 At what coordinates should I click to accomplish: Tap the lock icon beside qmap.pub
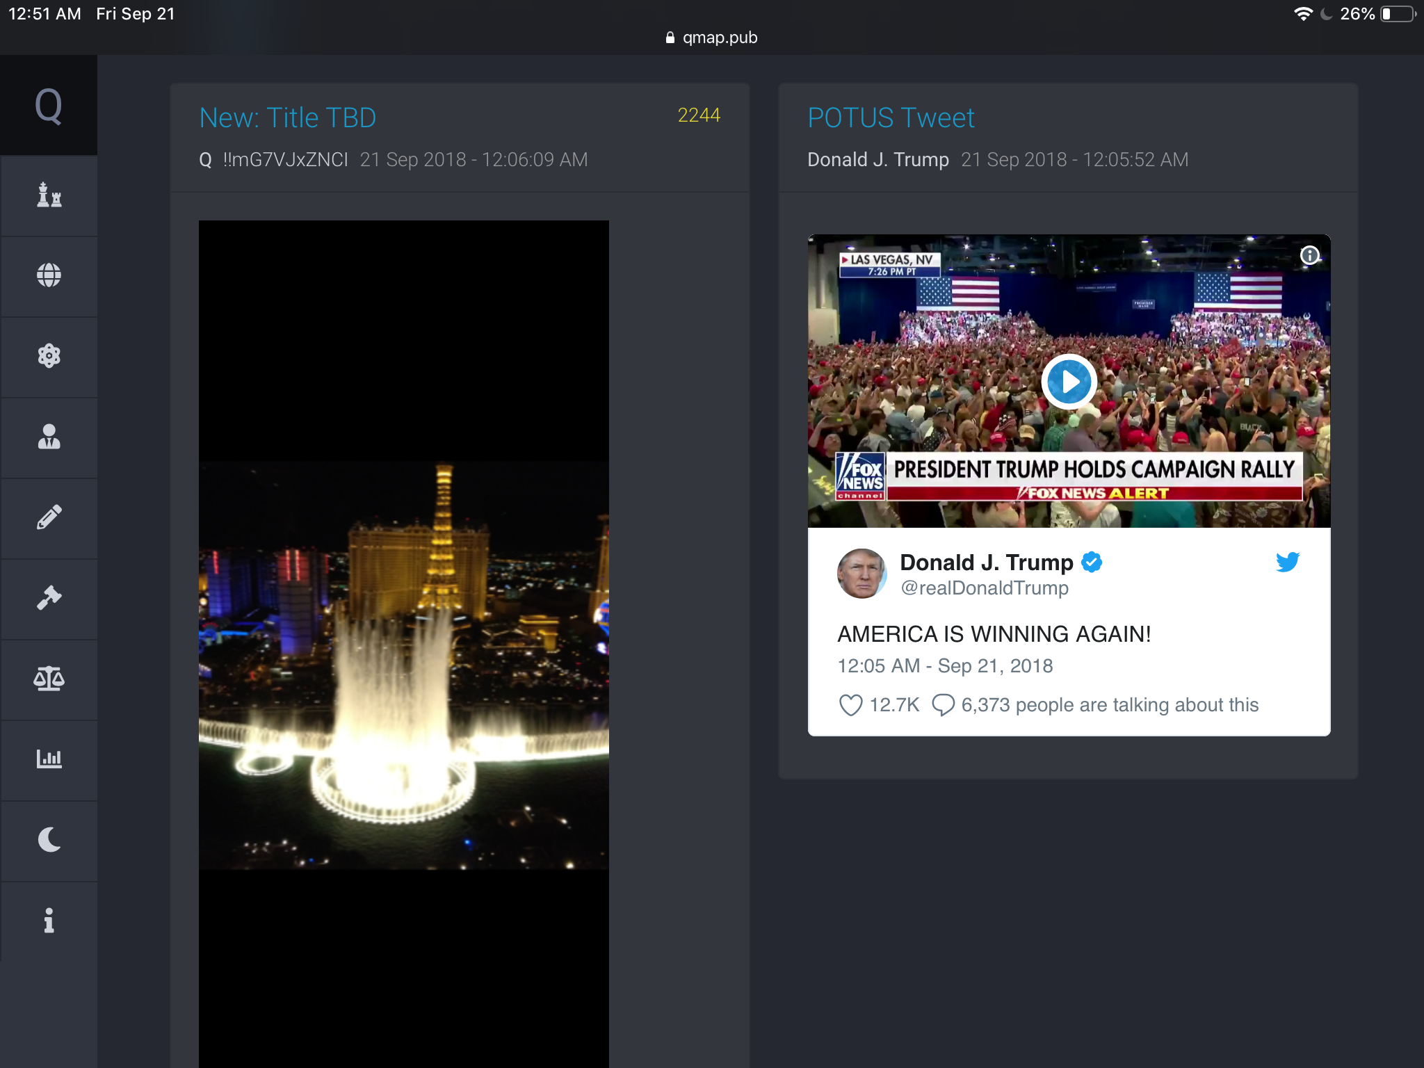point(670,38)
